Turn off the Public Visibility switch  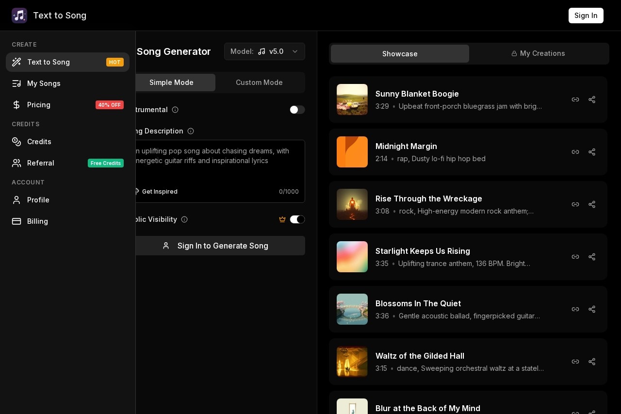(297, 219)
